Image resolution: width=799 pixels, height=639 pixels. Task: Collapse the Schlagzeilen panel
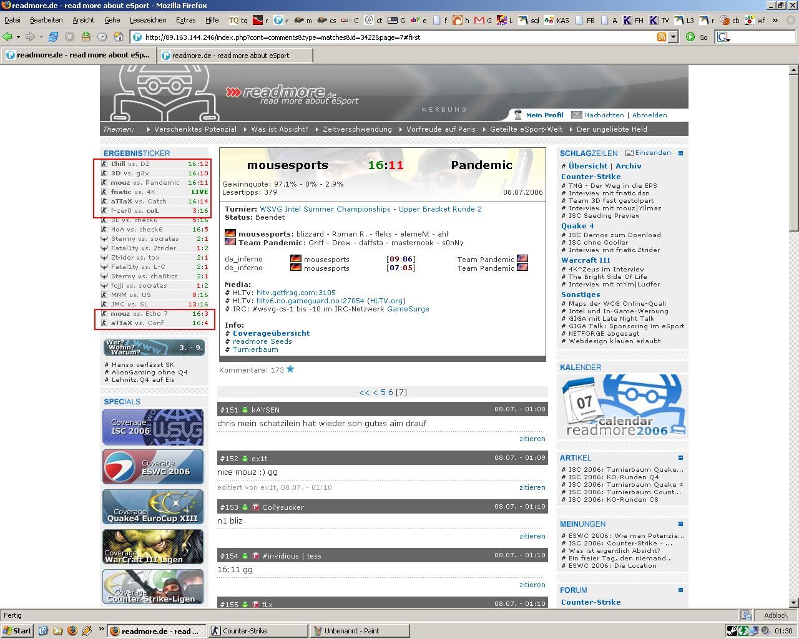[680, 153]
